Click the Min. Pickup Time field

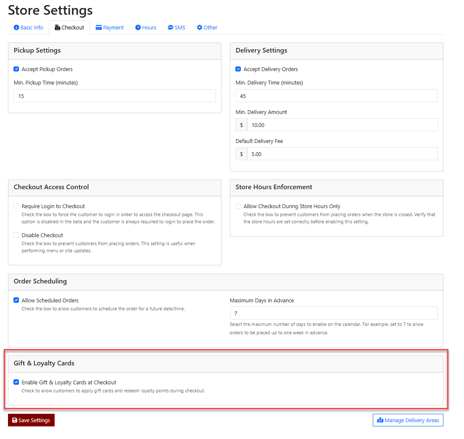114,96
